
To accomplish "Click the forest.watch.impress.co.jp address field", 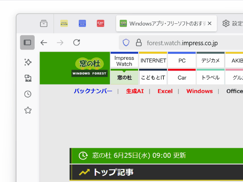I will point(182,43).
